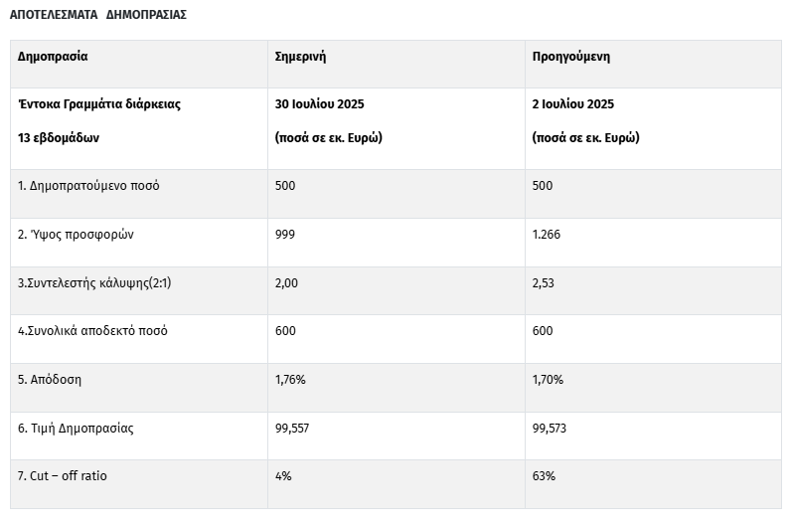The height and width of the screenshot is (524, 792).
Task: Select the Δημοπρασία column header
Action: click(53, 57)
